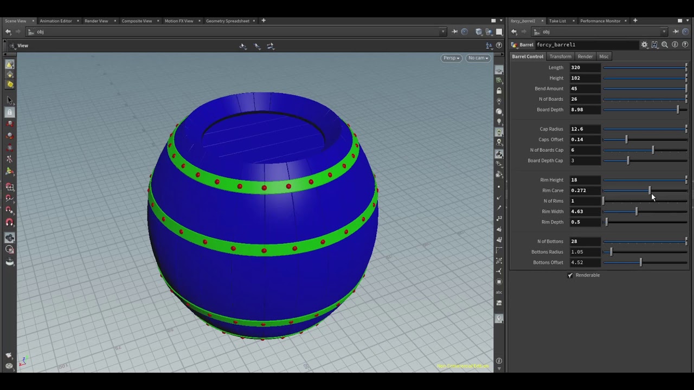Open the Take List tab
Image resolution: width=694 pixels, height=390 pixels.
pyautogui.click(x=557, y=21)
